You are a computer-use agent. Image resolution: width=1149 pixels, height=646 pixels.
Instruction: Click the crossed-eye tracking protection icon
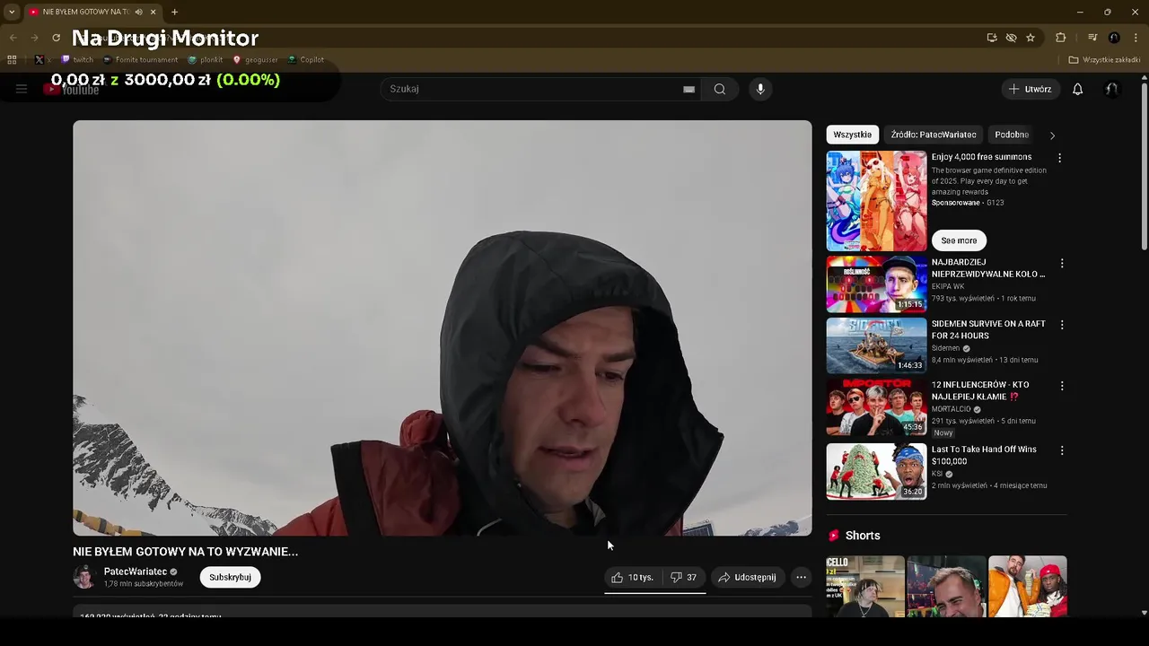(1012, 38)
